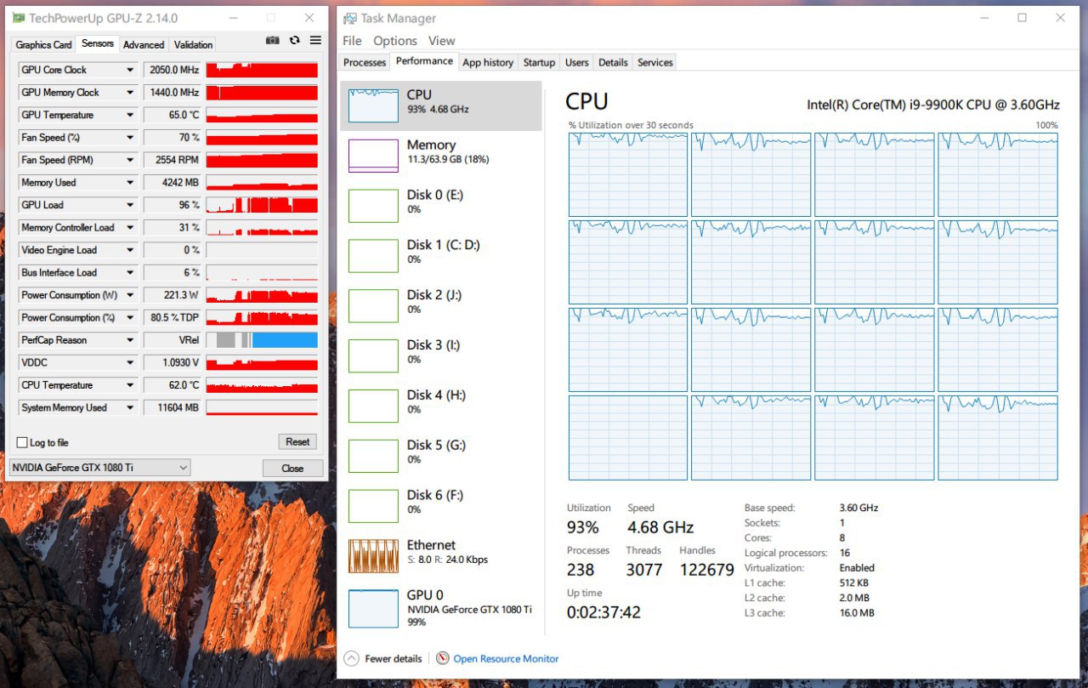The height and width of the screenshot is (688, 1088).
Task: Open the Startup tab
Action: click(x=539, y=62)
